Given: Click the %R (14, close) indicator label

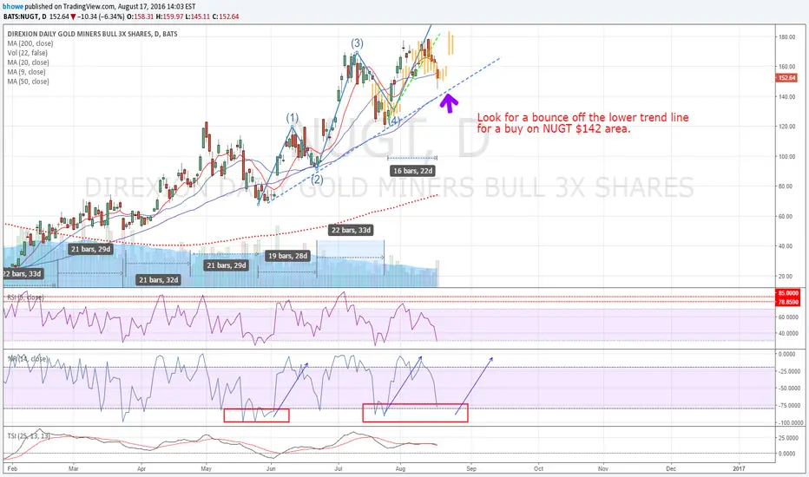Looking at the screenshot, I should coord(28,358).
